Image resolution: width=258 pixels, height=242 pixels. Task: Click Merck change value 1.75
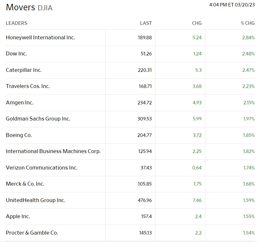(198, 184)
